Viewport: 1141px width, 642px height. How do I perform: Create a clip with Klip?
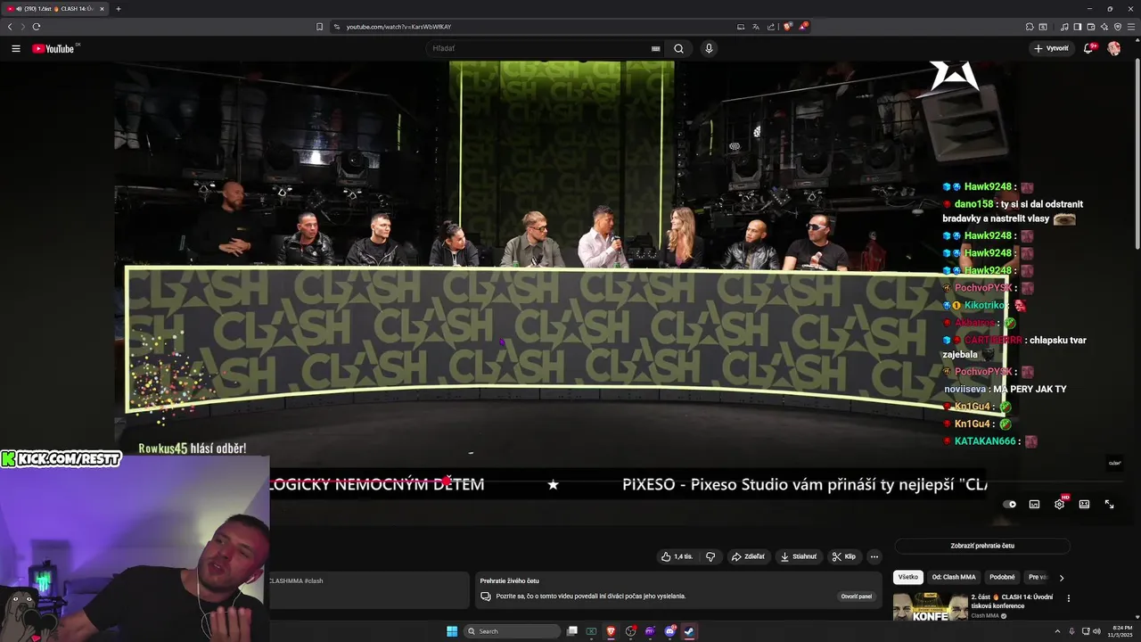[843, 556]
